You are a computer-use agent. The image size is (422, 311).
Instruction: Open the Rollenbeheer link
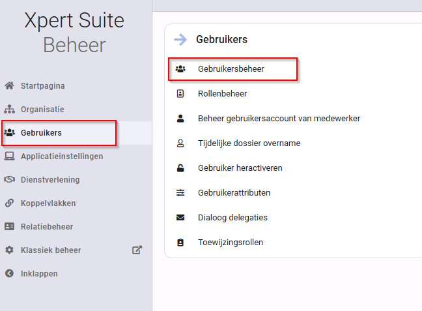[222, 93]
